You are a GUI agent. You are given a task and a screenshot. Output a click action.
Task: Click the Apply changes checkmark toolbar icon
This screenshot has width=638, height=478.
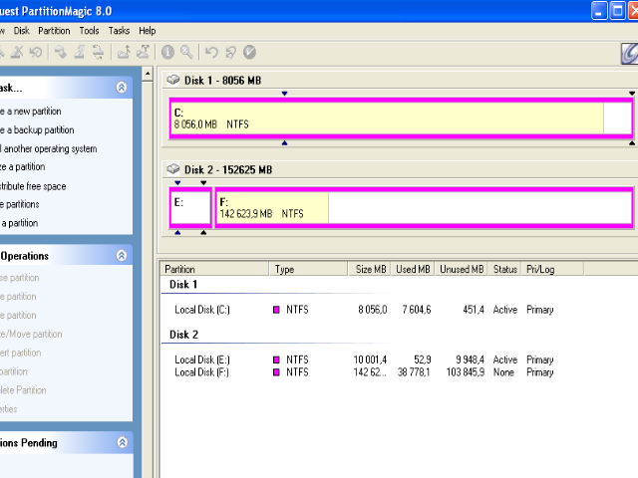point(249,52)
